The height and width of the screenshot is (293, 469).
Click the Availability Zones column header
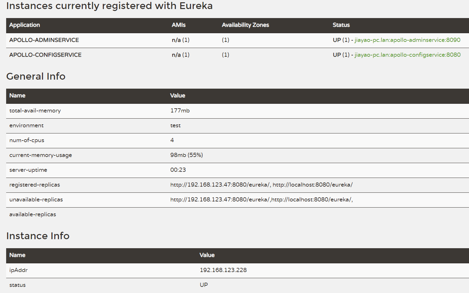pyautogui.click(x=245, y=25)
